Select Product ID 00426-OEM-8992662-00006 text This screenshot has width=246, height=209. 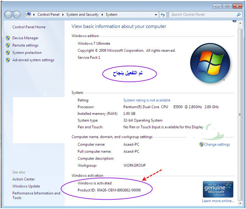109,190
